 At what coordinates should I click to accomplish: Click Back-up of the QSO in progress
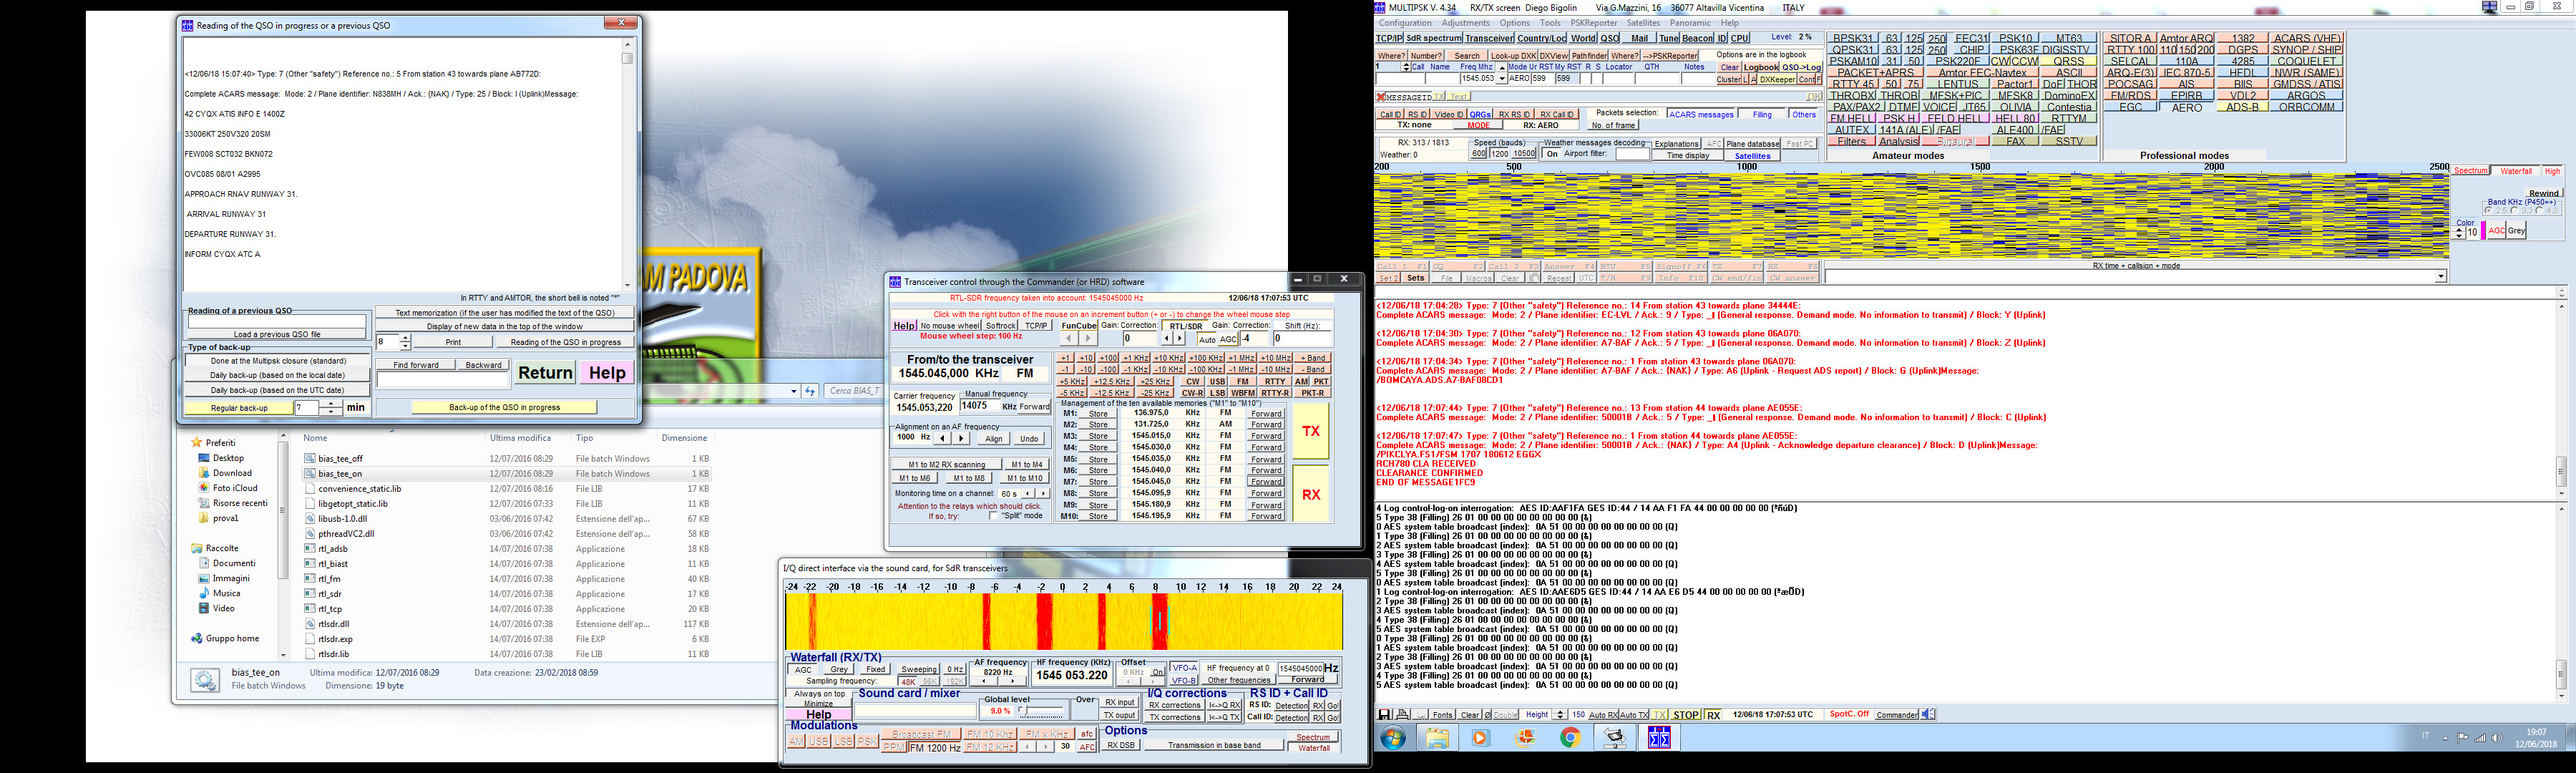(x=504, y=407)
